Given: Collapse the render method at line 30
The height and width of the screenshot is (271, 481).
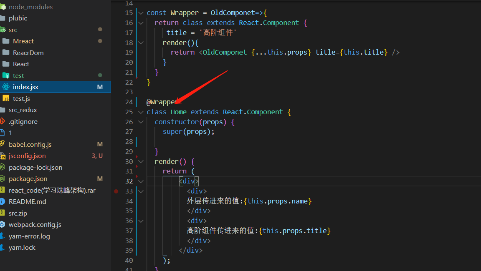Looking at the screenshot, I should pos(141,161).
